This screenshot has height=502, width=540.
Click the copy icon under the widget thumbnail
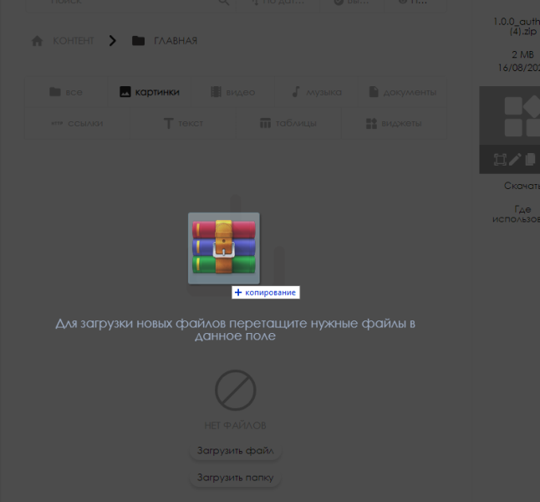click(x=529, y=159)
